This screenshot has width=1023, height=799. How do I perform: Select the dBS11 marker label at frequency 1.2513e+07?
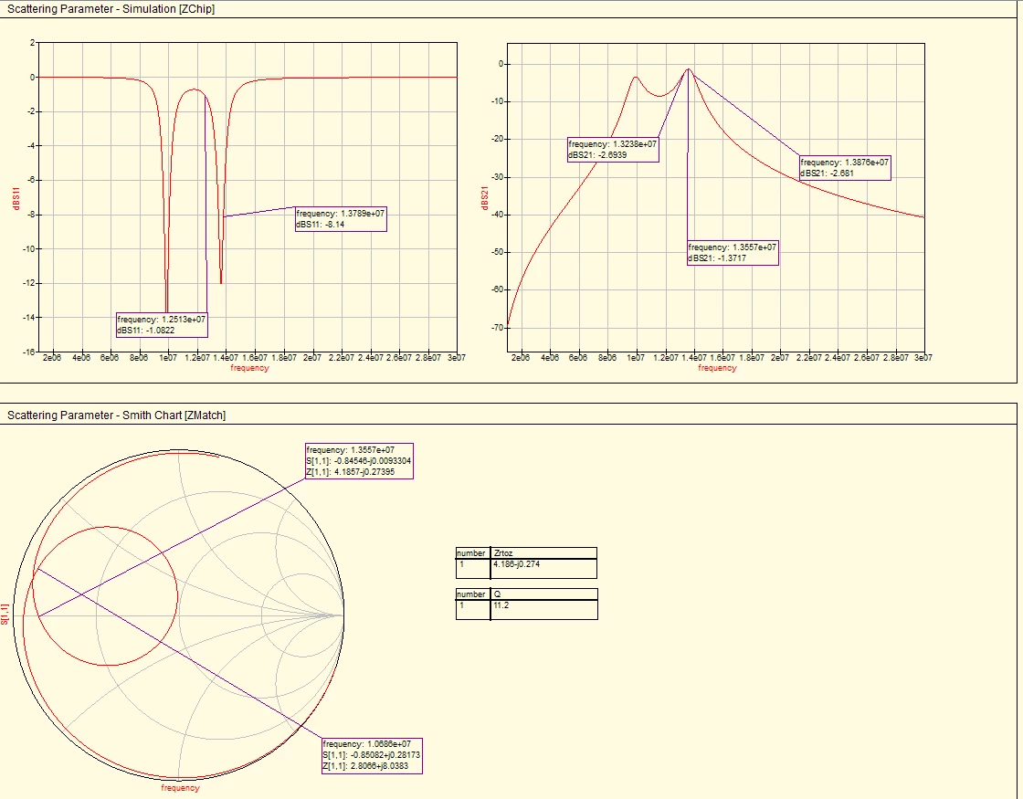point(162,325)
